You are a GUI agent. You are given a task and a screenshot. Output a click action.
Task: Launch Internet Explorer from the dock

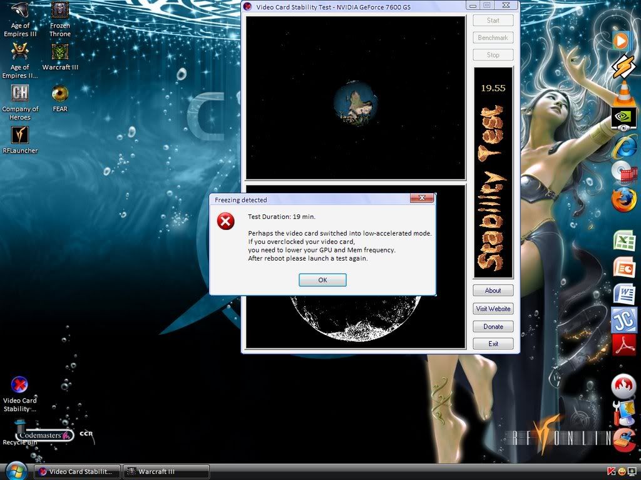point(624,147)
